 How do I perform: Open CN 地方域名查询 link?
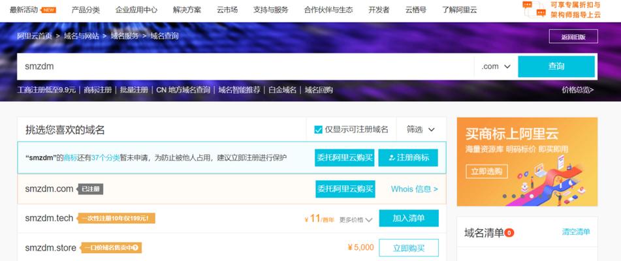point(183,90)
